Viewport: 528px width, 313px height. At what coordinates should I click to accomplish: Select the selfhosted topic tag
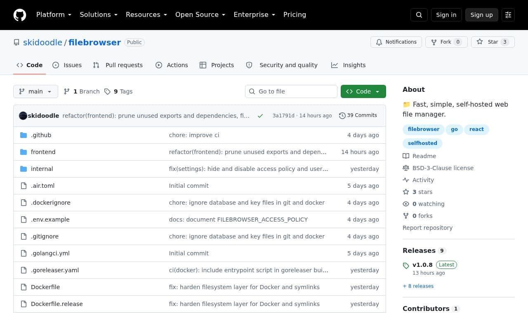click(x=422, y=143)
